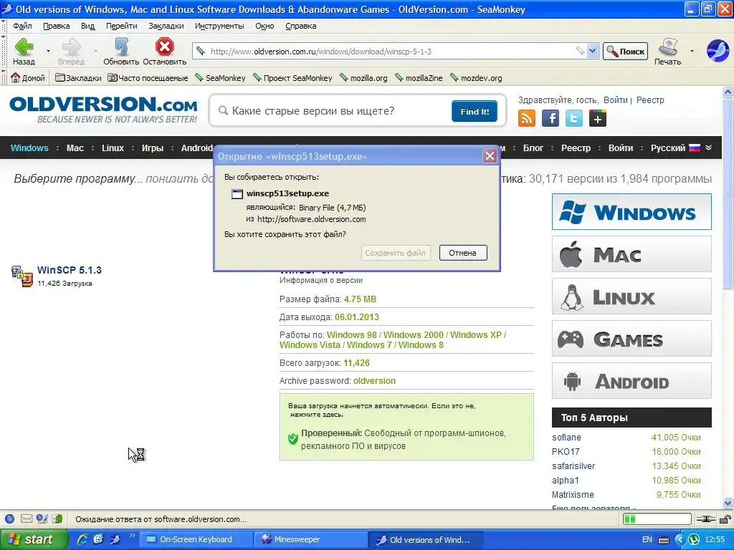
Task: Expand language selector chevron by Русский
Action: coord(709,148)
